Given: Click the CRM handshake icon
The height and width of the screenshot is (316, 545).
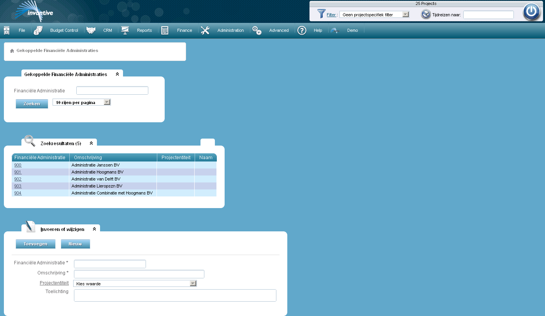Looking at the screenshot, I should pos(91,30).
